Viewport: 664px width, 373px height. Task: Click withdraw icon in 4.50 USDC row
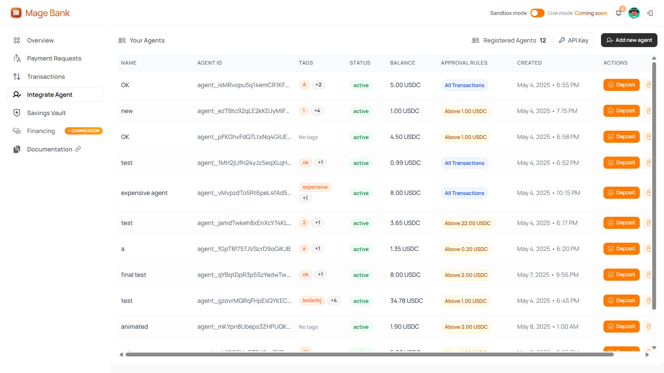648,137
